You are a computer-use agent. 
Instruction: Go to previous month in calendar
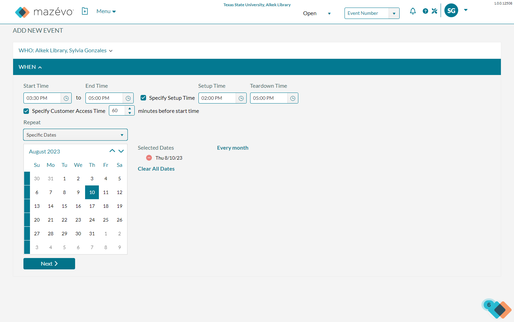(x=112, y=151)
